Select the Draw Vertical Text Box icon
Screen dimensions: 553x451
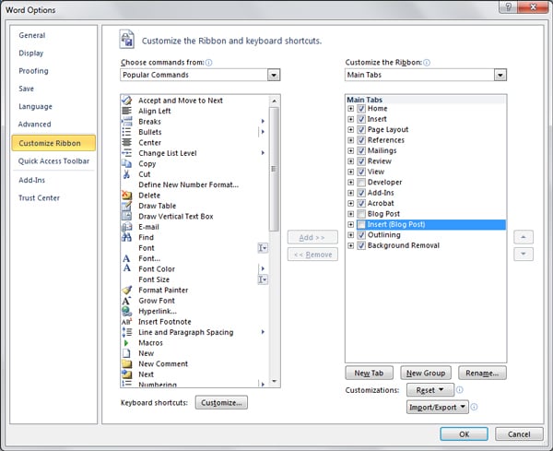pyautogui.click(x=126, y=217)
